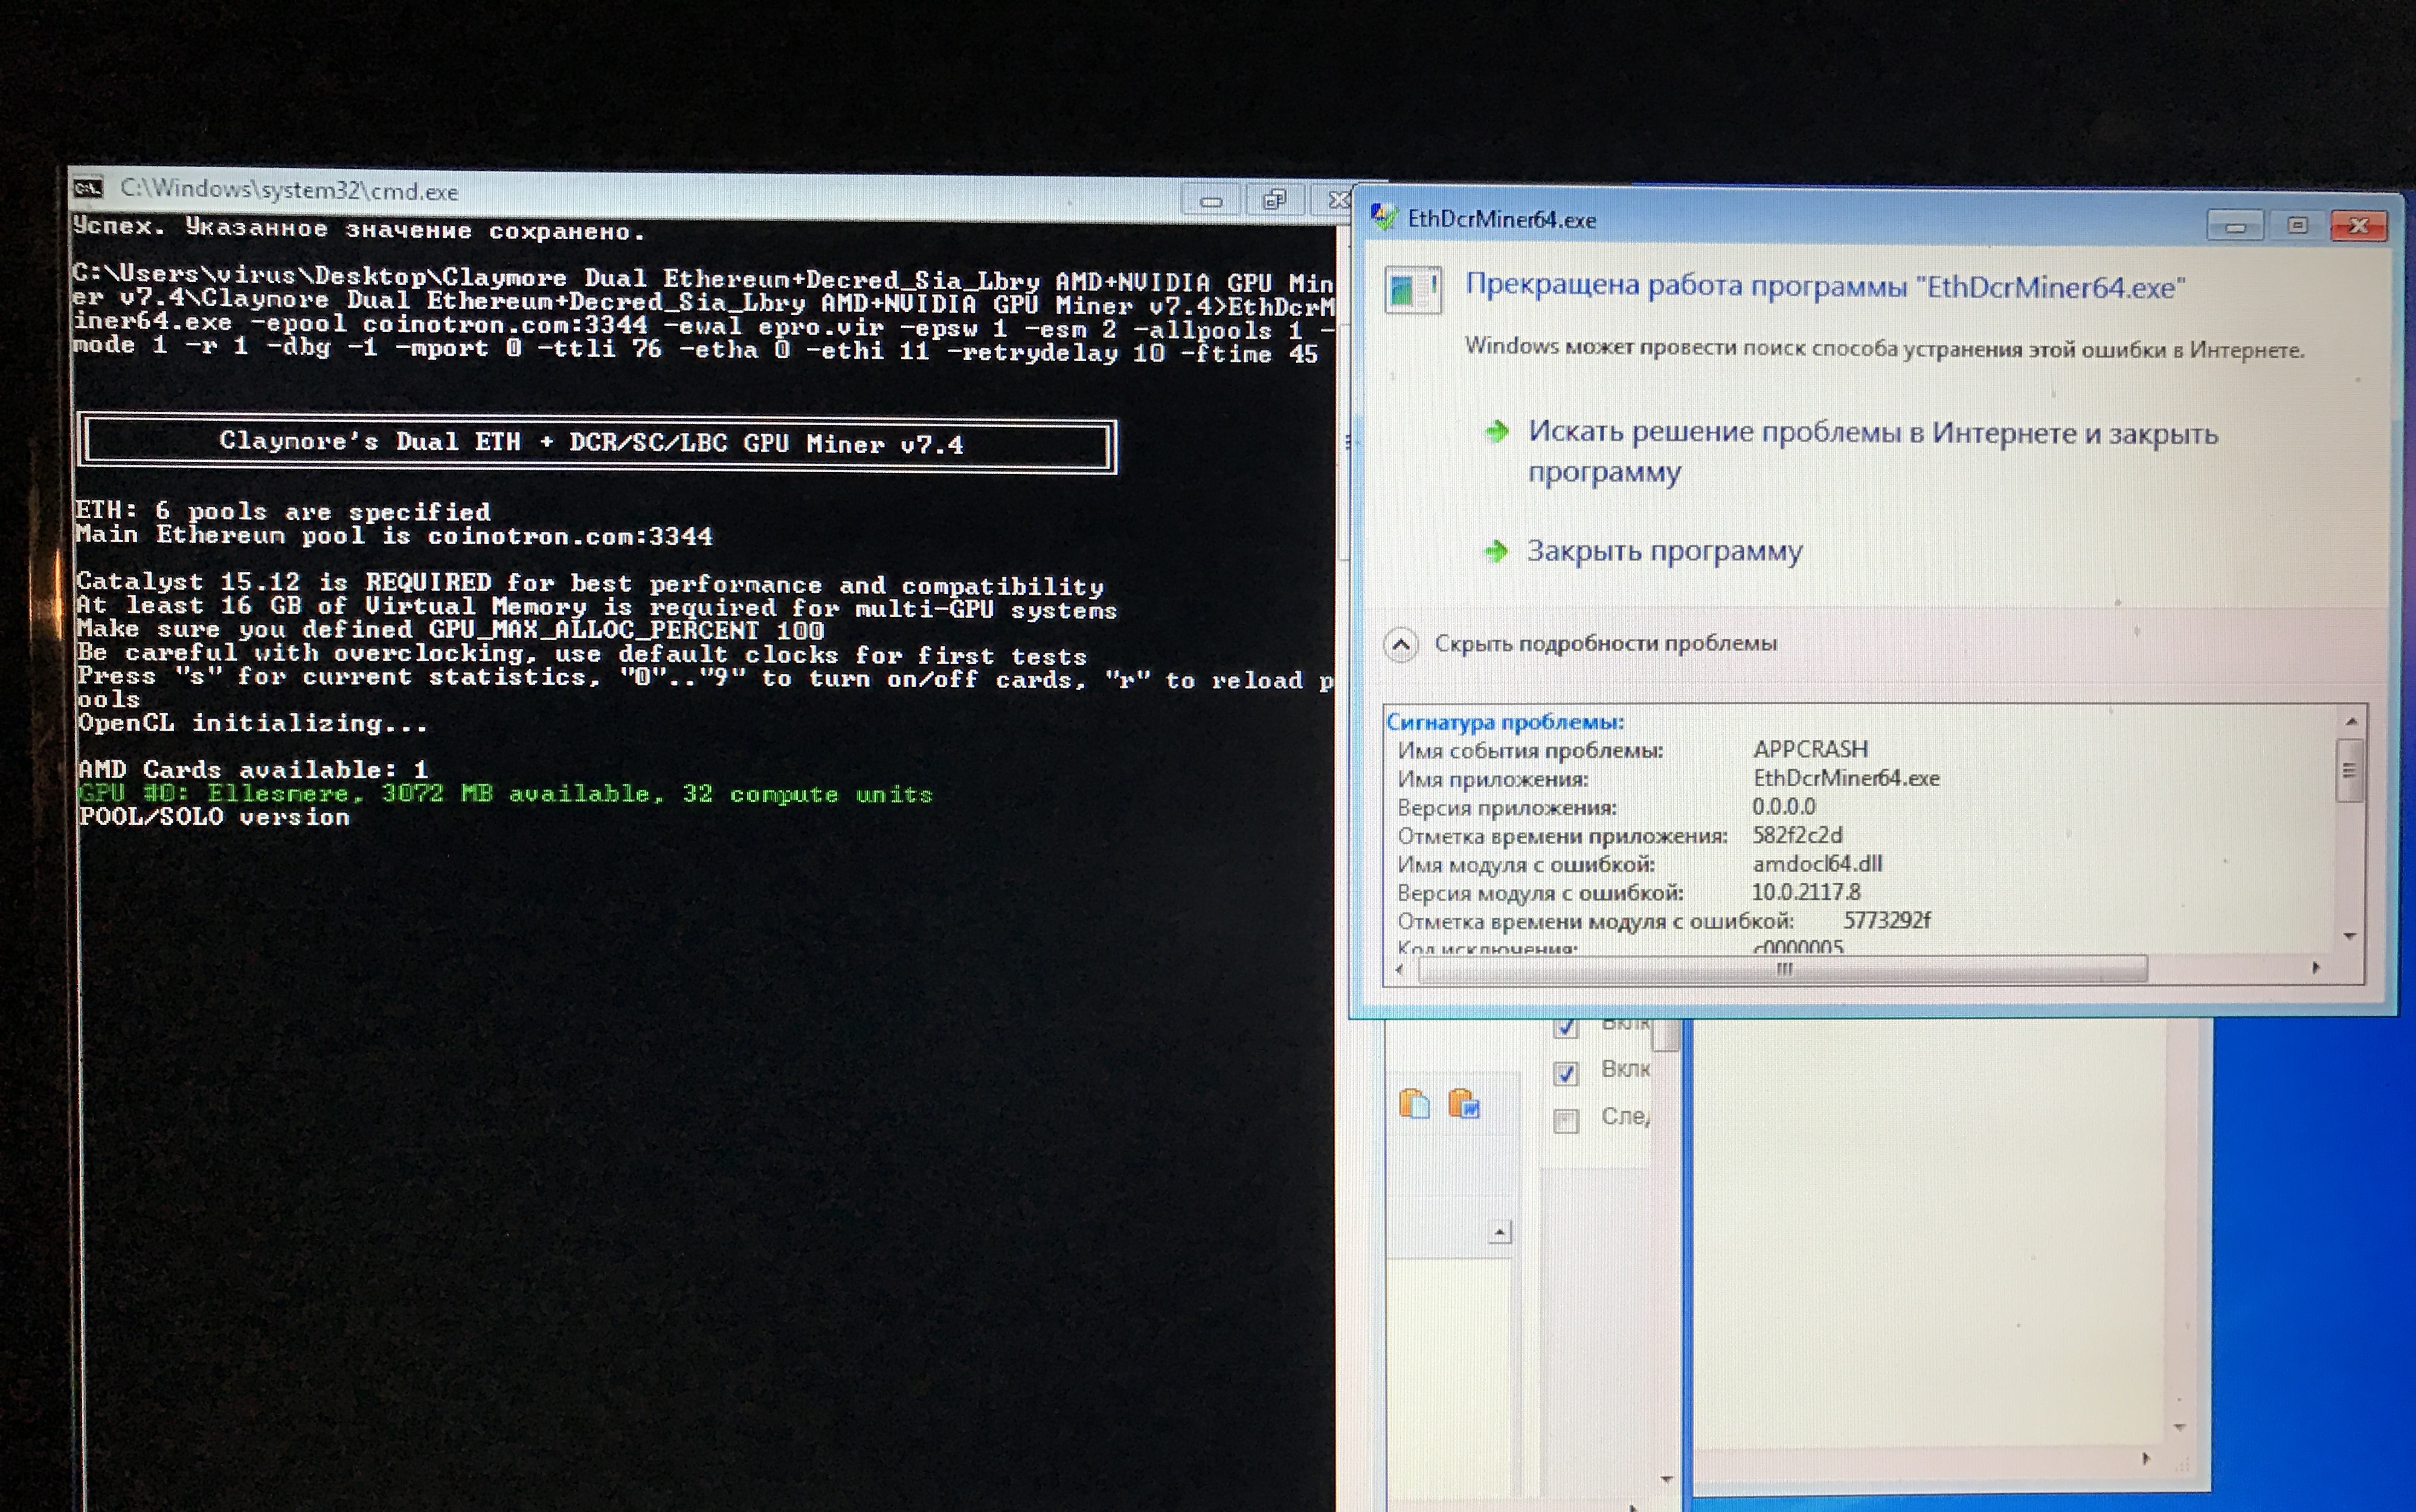This screenshot has width=2416, height=1512.
Task: Click the EthDcrMiner64.exe title bar icon
Action: click(x=1384, y=217)
